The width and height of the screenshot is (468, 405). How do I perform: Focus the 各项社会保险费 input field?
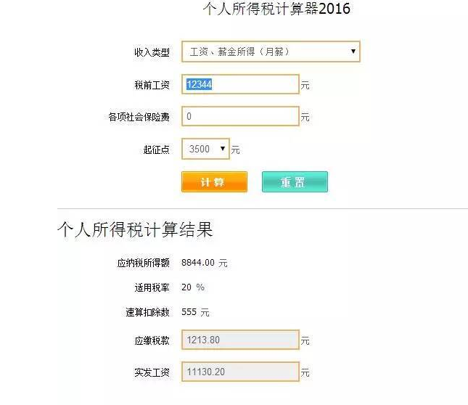coord(240,116)
